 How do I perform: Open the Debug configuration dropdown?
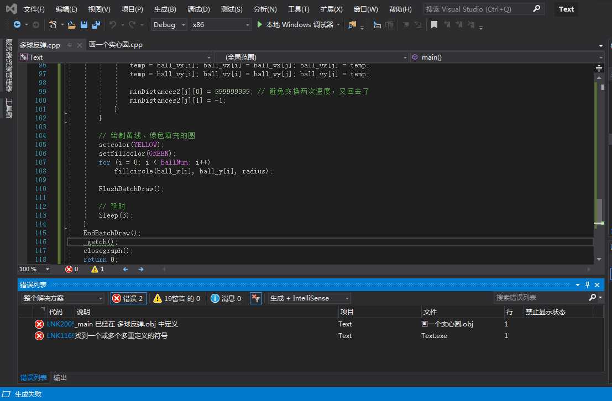point(169,24)
